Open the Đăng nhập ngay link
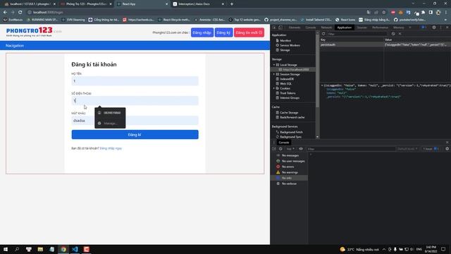Screen dimensions: 451x254 tap(111, 148)
